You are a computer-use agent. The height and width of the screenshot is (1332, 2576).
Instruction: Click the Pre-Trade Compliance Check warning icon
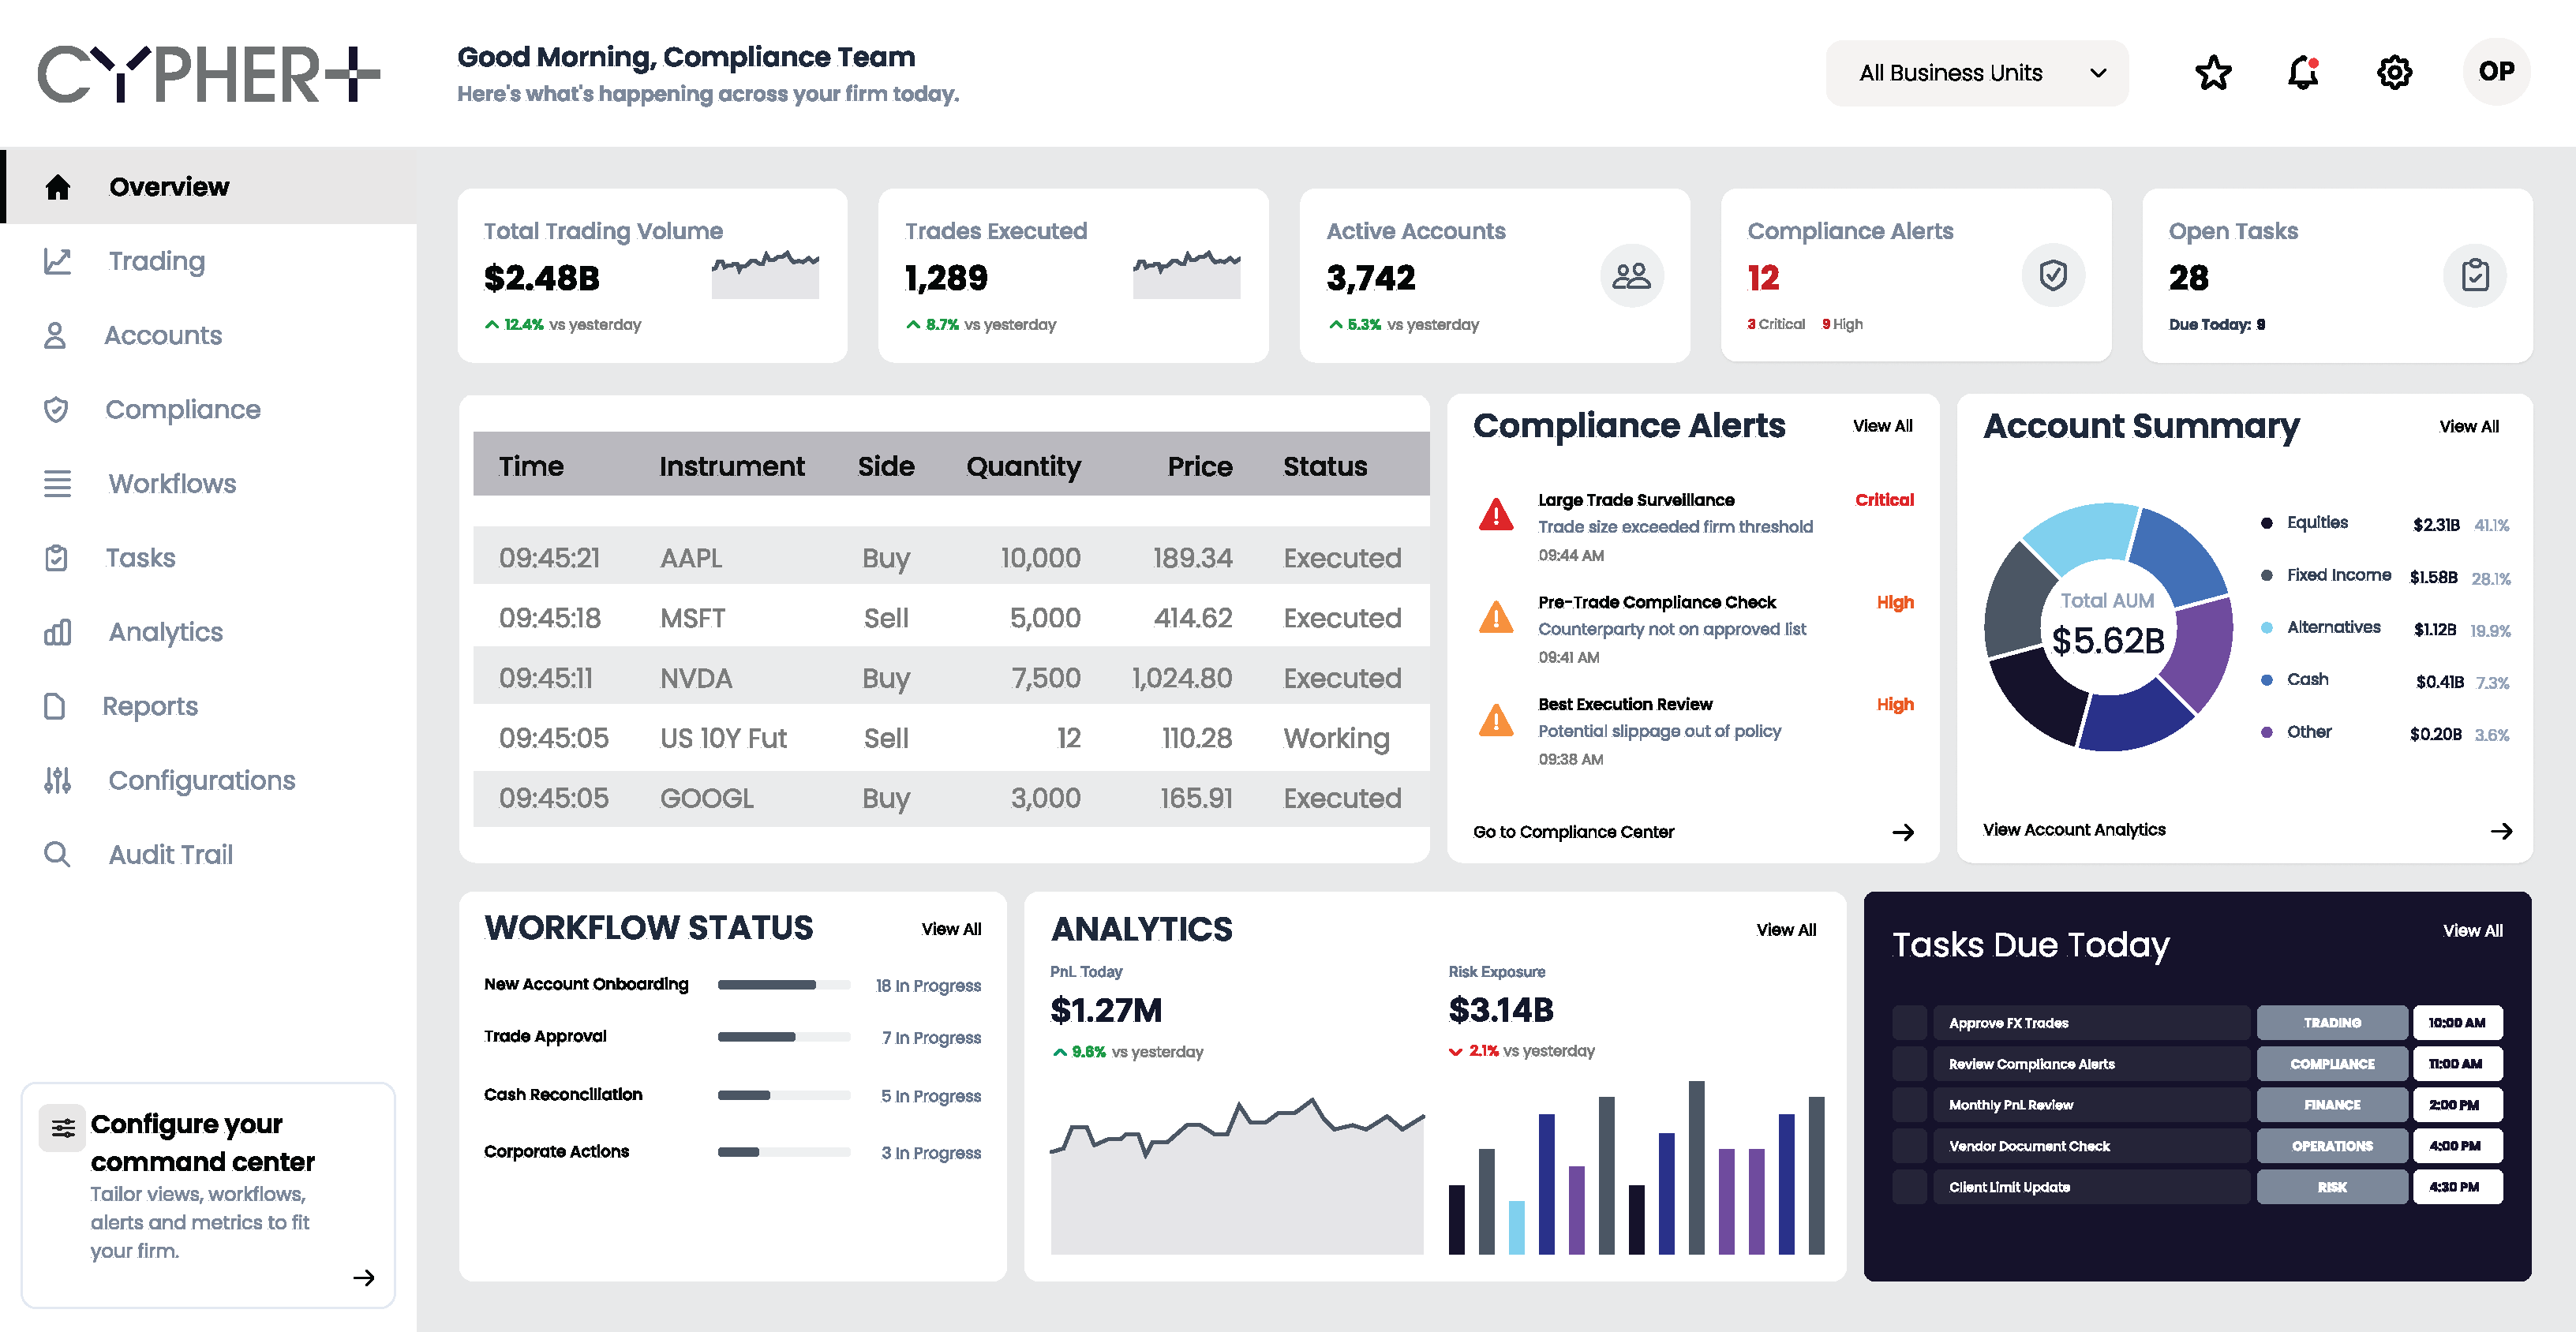[x=1496, y=617]
